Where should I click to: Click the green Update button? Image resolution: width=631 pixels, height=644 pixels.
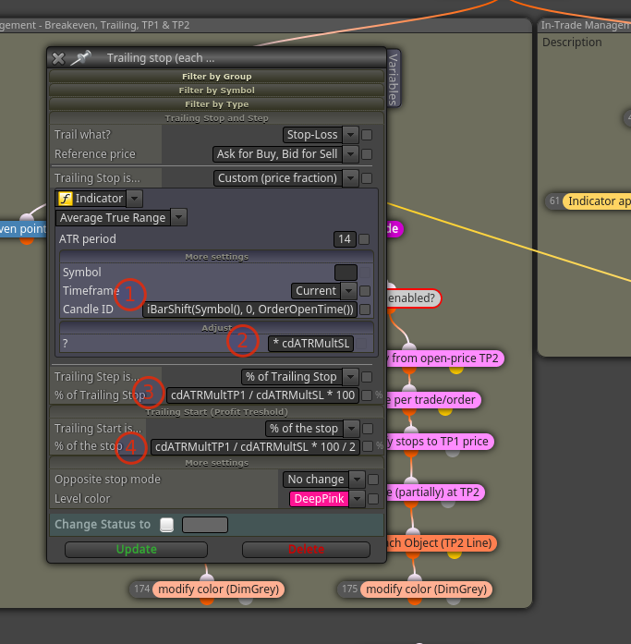point(137,549)
